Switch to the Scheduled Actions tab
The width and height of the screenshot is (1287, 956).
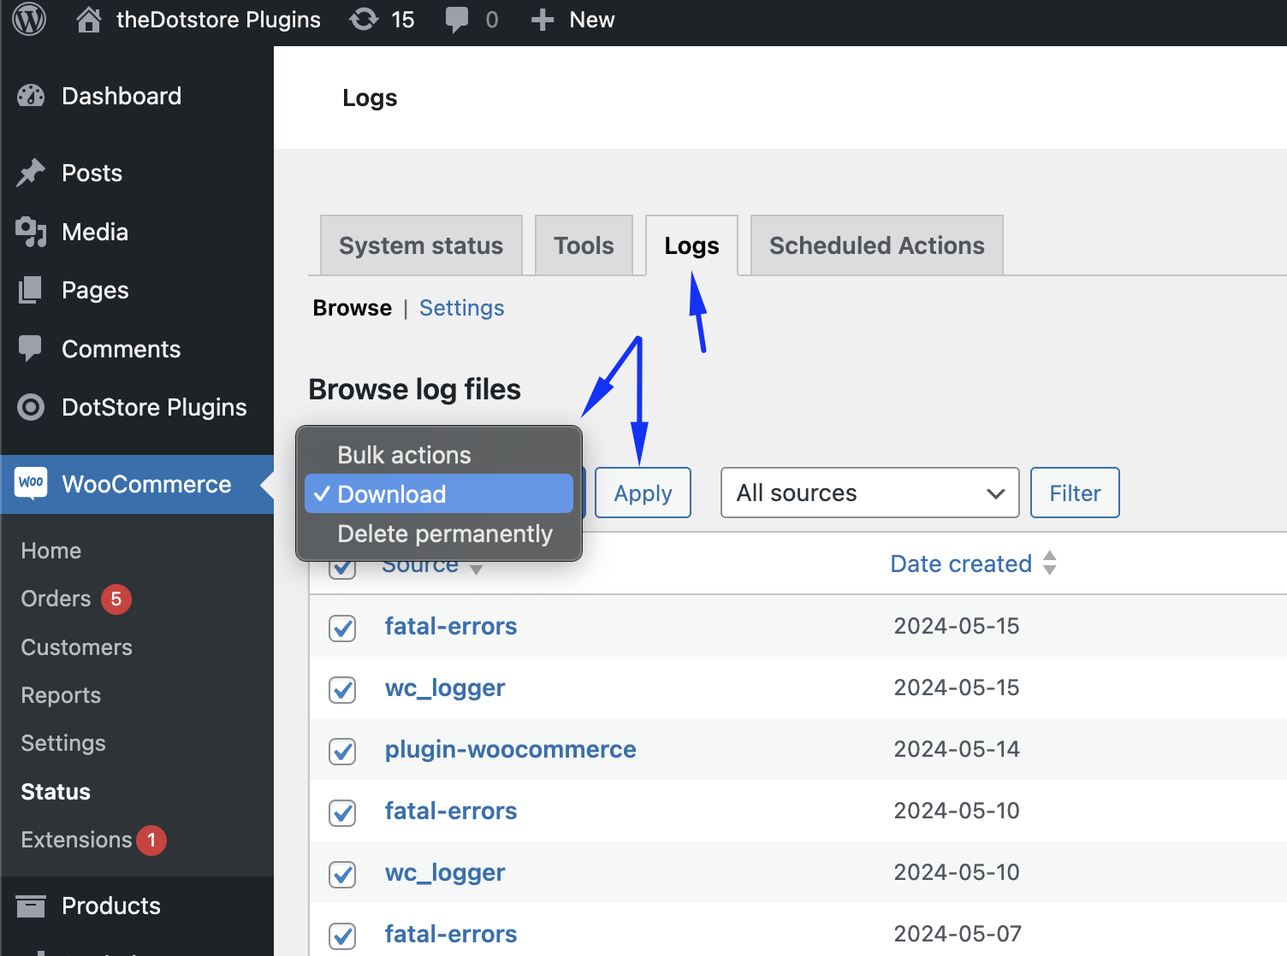click(x=876, y=245)
